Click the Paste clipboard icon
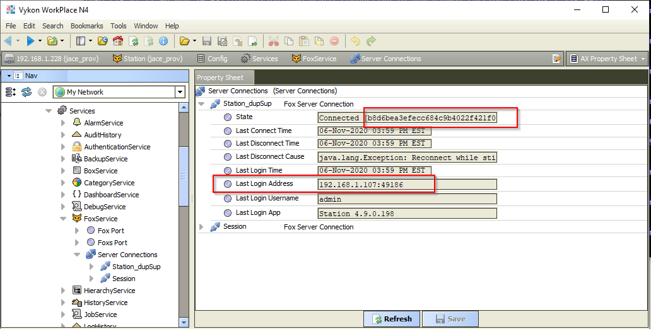 click(x=304, y=41)
